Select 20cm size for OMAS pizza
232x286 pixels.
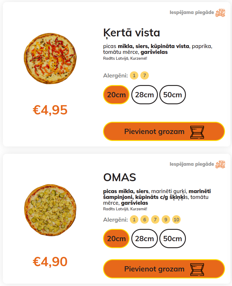tap(116, 239)
